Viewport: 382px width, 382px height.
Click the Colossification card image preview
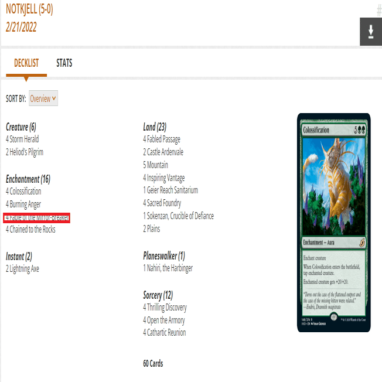(334, 223)
